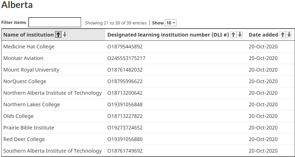The width and height of the screenshot is (295, 157).
Task: Select the date for Olds College
Action: pos(263,116)
